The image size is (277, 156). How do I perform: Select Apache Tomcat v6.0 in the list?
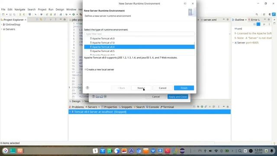139,39
